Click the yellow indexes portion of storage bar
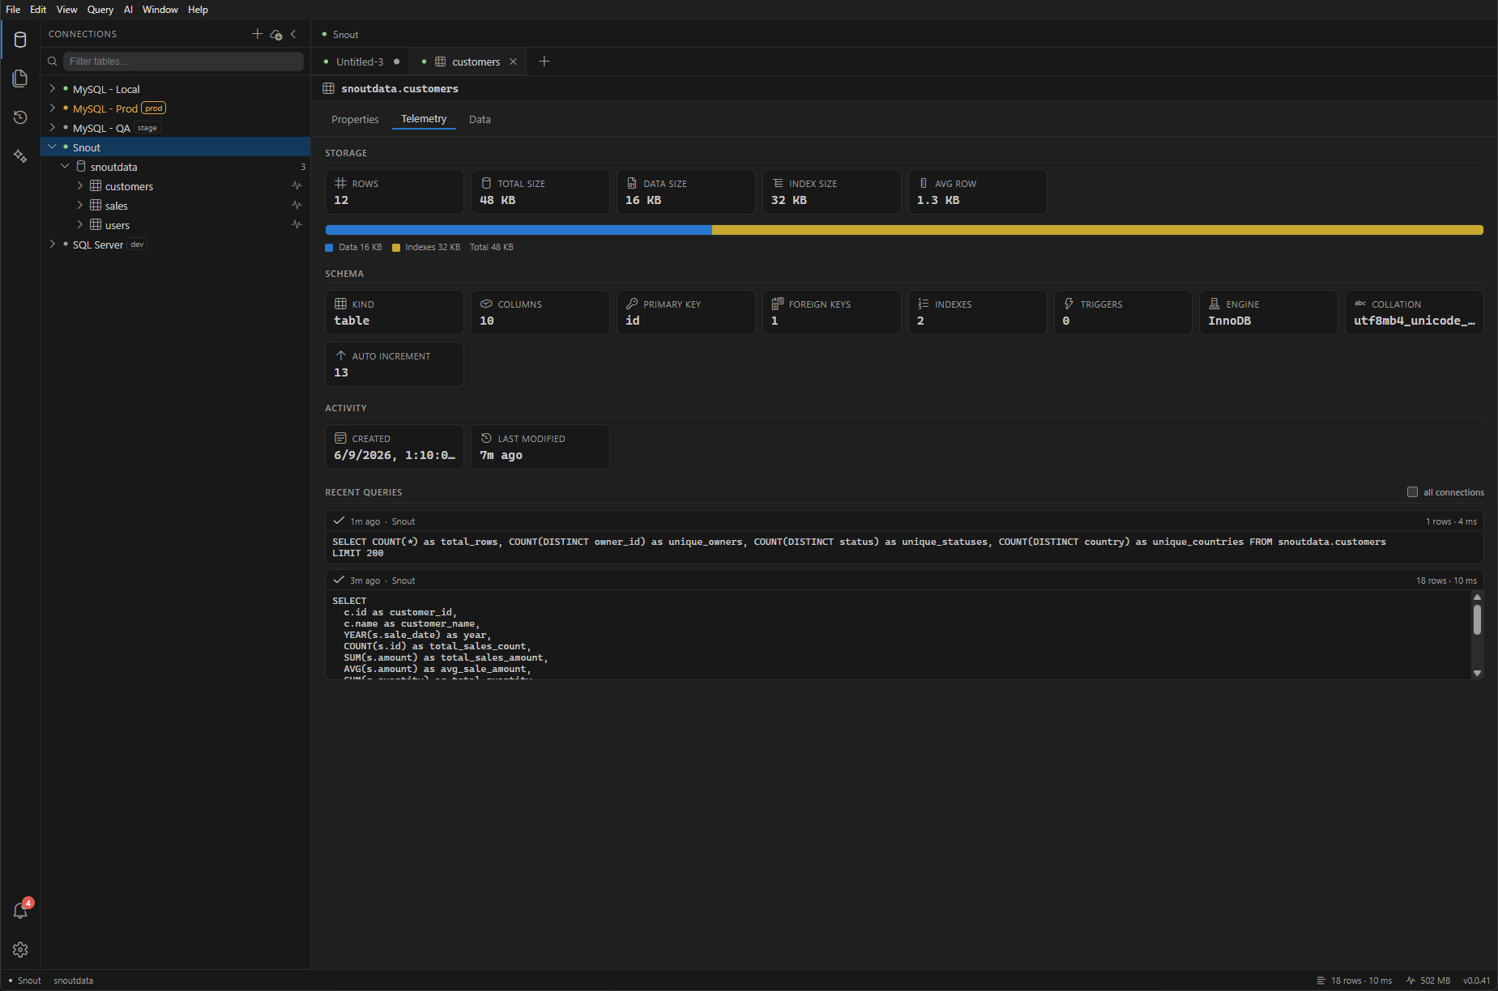The height and width of the screenshot is (991, 1498). (x=1098, y=230)
